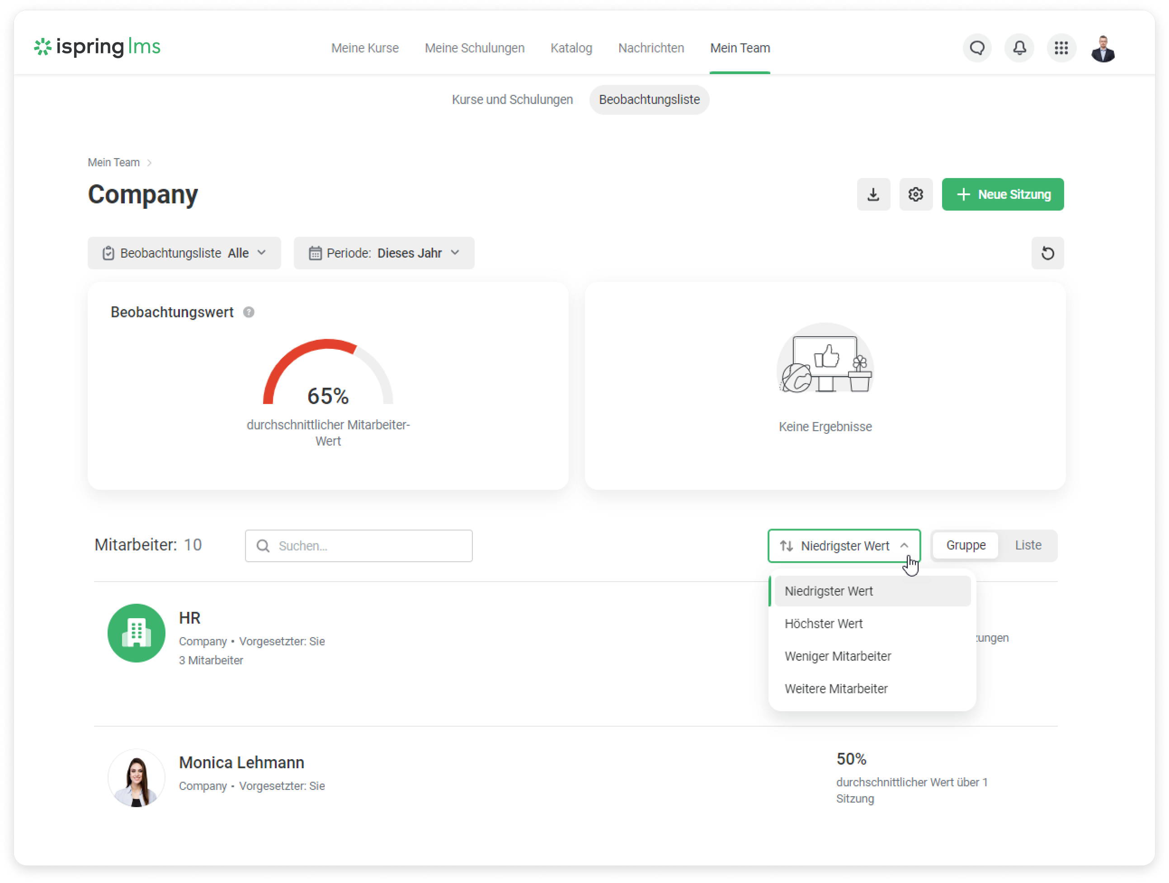
Task: Open the user profile avatar
Action: click(1103, 49)
